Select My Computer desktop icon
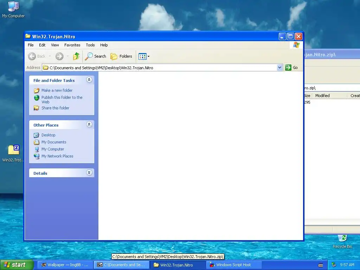360x270 pixels. [x=13, y=9]
